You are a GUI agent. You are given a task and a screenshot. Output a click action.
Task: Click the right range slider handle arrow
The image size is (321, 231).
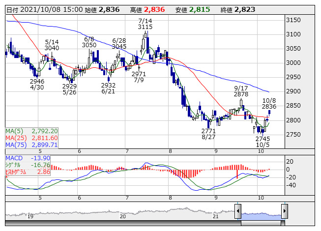pyautogui.click(x=285, y=211)
